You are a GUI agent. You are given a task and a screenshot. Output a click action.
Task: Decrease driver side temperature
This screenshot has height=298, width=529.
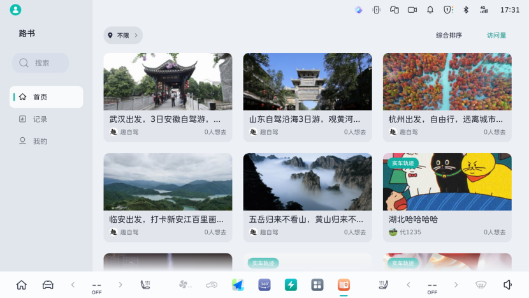[x=73, y=285]
